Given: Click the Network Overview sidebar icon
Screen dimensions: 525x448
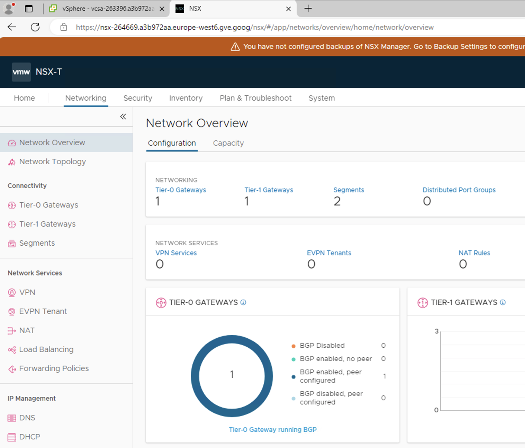Looking at the screenshot, I should [x=12, y=143].
